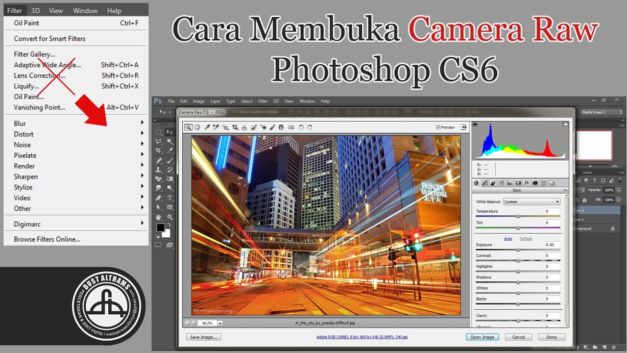Image resolution: width=627 pixels, height=353 pixels.
Task: Select the Graduated Filter tool
Action: coord(281,127)
